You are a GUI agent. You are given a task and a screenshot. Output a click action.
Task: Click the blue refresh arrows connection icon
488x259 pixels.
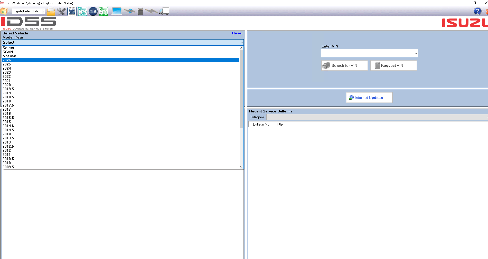point(130,11)
